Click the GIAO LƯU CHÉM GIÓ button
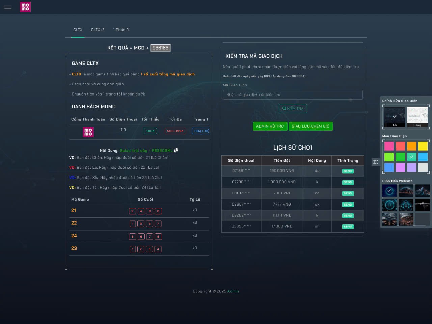The image size is (432, 324). point(310,126)
